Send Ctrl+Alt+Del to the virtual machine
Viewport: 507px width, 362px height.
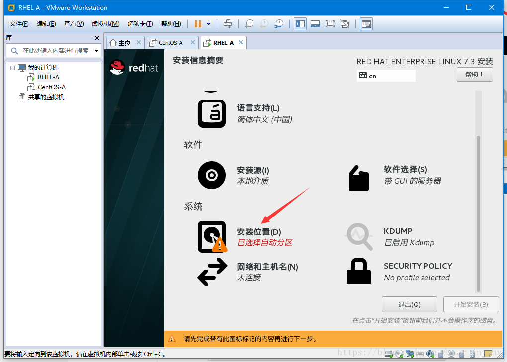pyautogui.click(x=228, y=23)
